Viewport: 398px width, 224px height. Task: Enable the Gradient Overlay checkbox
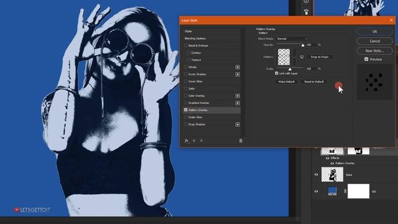[186, 103]
